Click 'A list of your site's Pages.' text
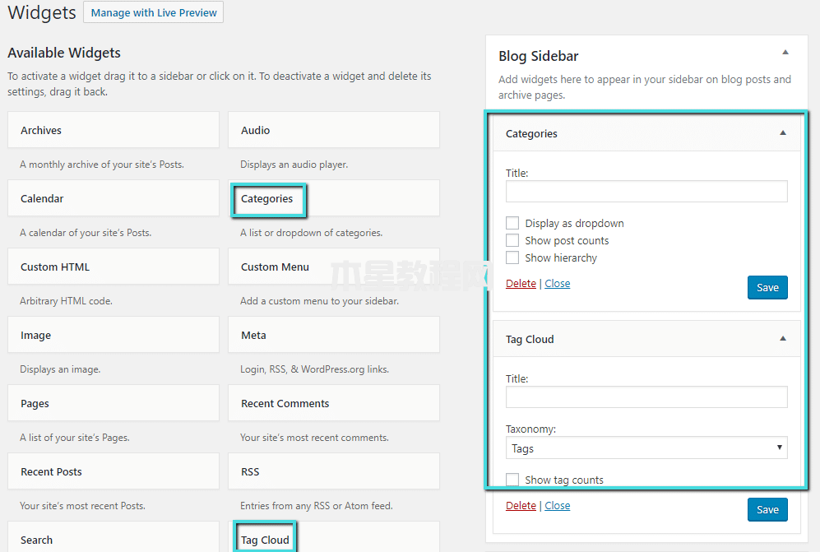 75,438
